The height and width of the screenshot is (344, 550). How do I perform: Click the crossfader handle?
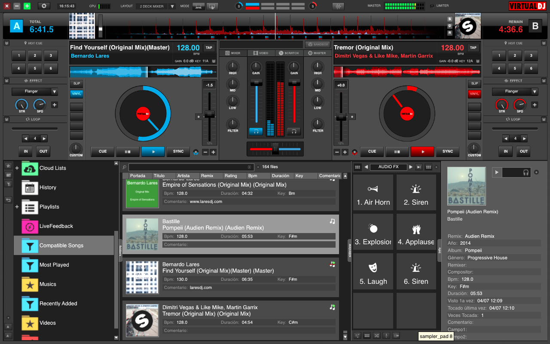pos(275,149)
